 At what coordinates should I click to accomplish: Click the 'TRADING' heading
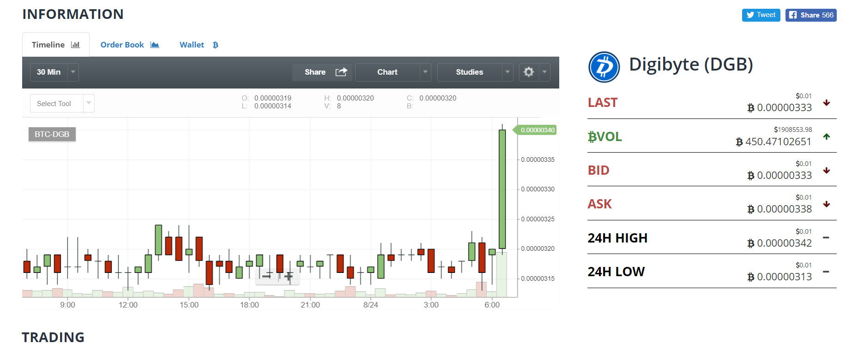click(x=53, y=337)
